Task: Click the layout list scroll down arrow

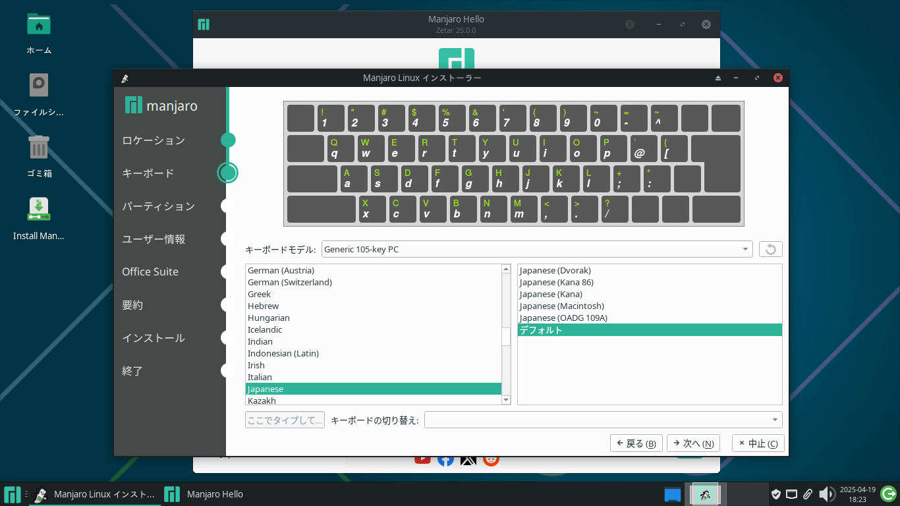Action: [506, 400]
